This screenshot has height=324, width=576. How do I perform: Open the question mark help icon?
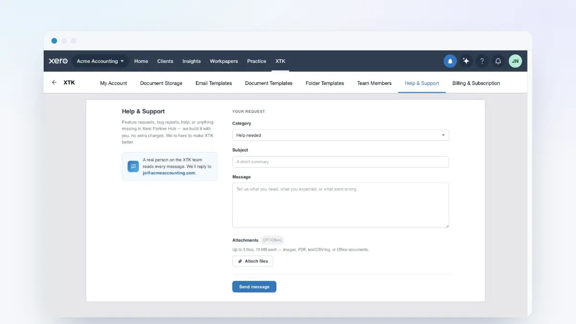point(482,61)
